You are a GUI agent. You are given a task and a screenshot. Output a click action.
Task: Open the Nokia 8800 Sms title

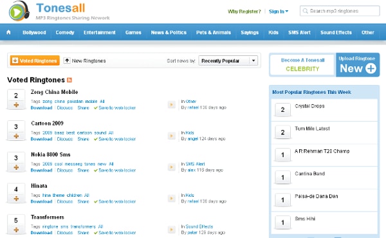coord(51,154)
